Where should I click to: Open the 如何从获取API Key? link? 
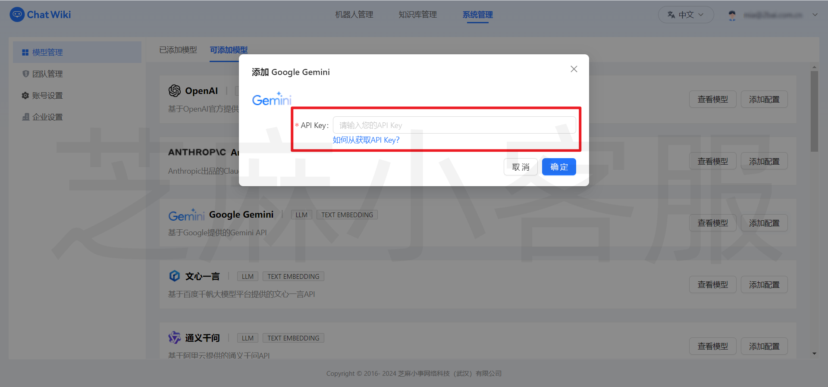point(366,140)
